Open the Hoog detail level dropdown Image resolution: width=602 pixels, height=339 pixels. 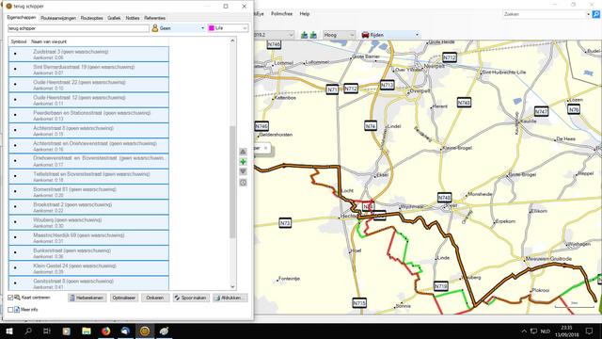point(339,35)
